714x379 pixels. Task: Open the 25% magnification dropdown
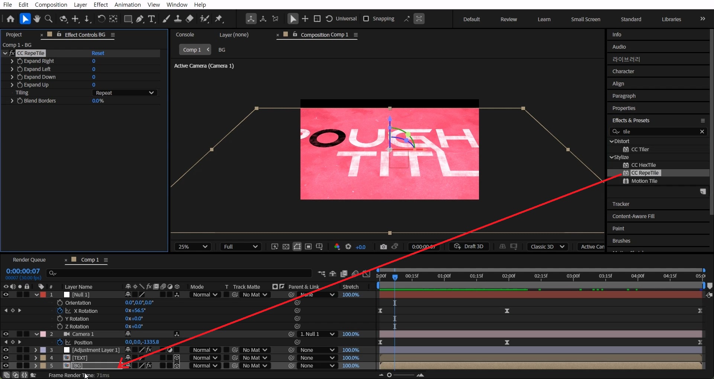pos(193,247)
